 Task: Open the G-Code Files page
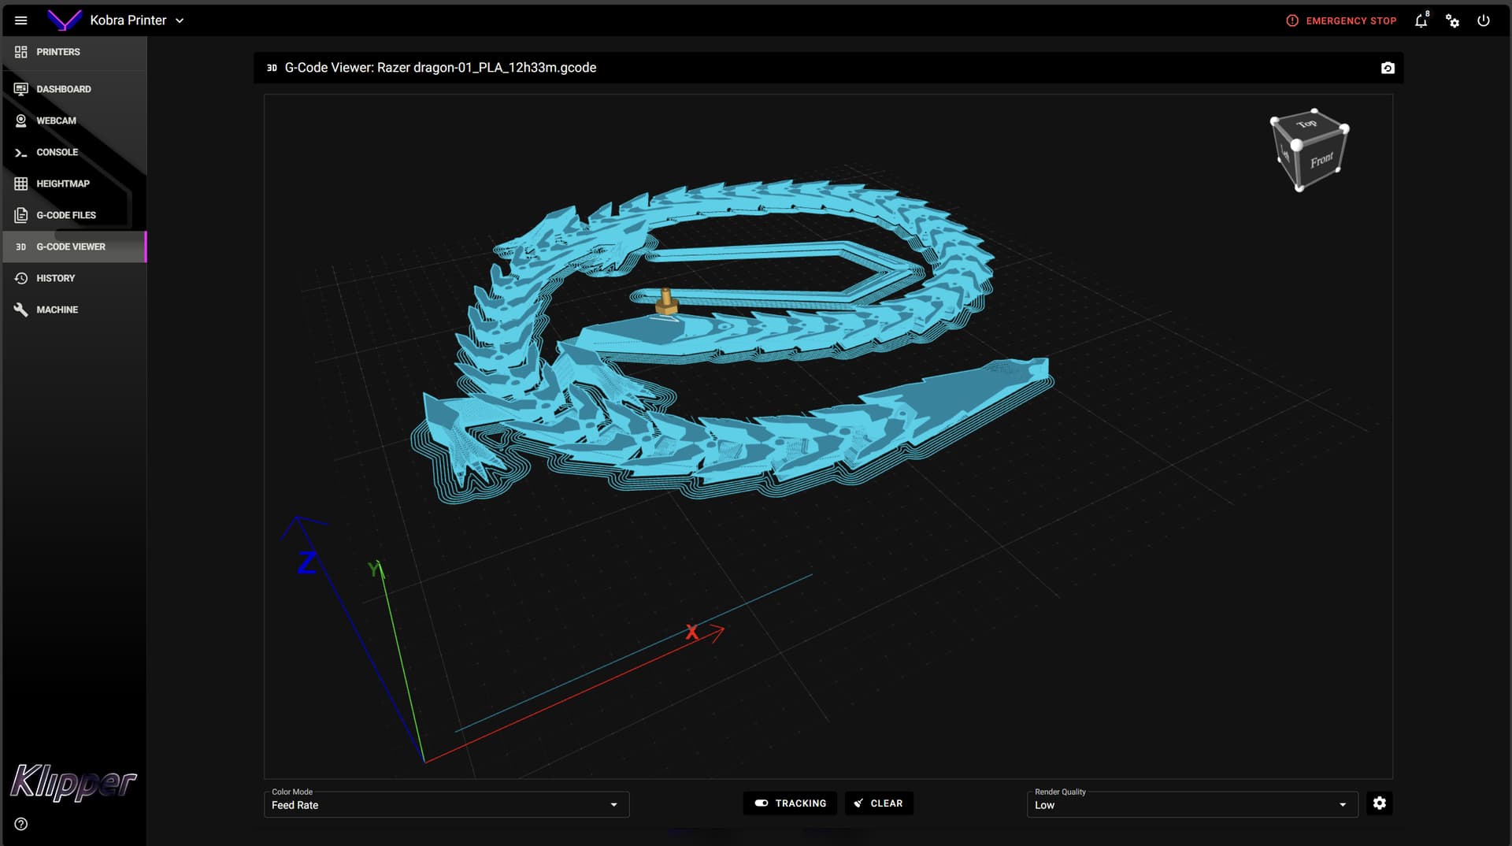(74, 215)
